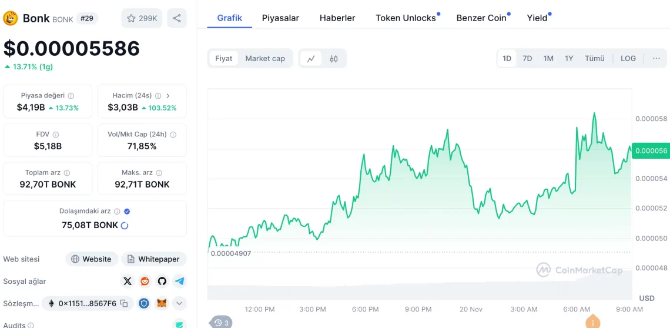Click the MetaMask fox icon
670x328 pixels.
162,303
